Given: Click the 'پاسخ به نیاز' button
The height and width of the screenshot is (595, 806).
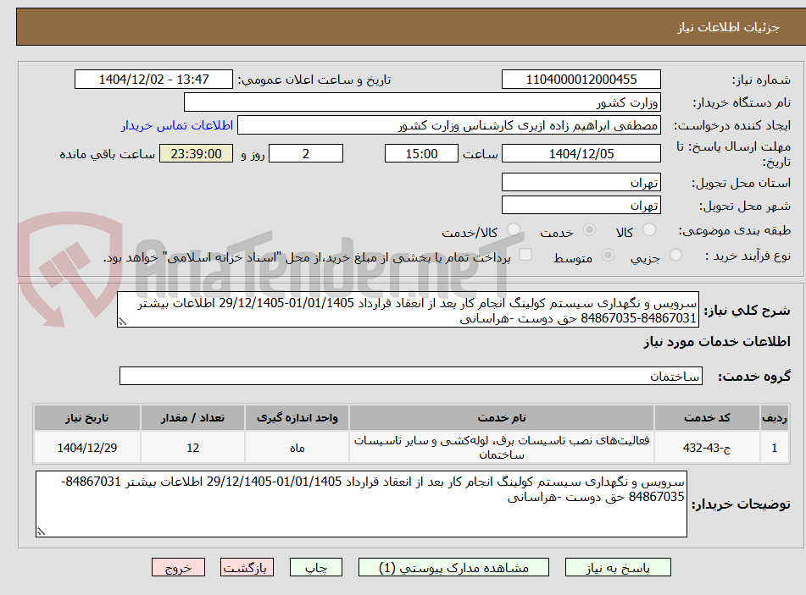Looking at the screenshot, I should (618, 567).
